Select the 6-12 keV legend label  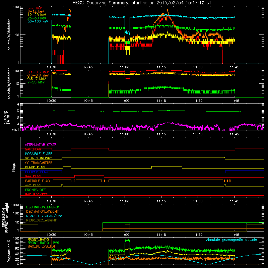tap(36, 11)
